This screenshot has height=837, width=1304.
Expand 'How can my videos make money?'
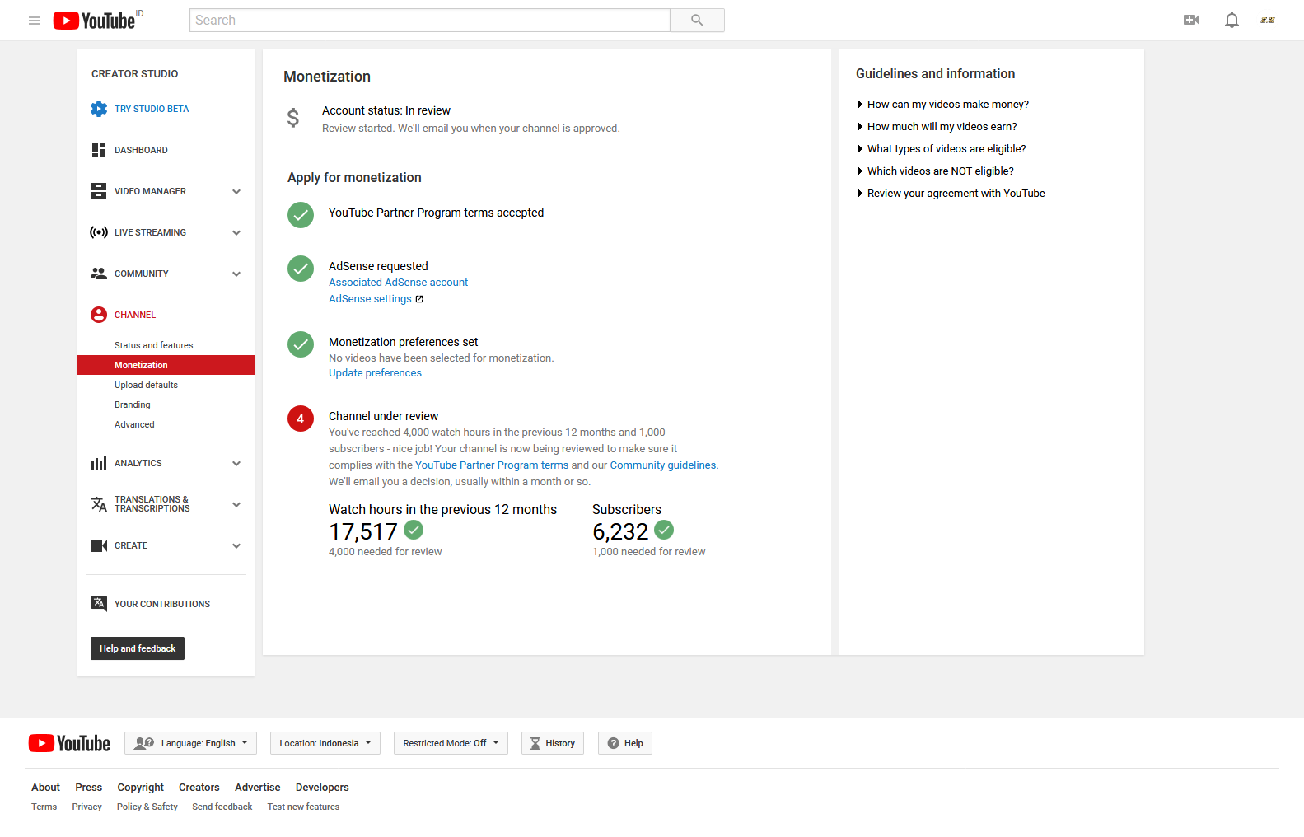pyautogui.click(x=943, y=105)
